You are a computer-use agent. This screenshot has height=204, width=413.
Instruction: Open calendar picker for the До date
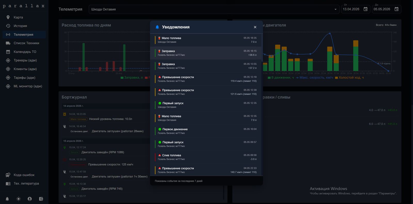(396, 9)
